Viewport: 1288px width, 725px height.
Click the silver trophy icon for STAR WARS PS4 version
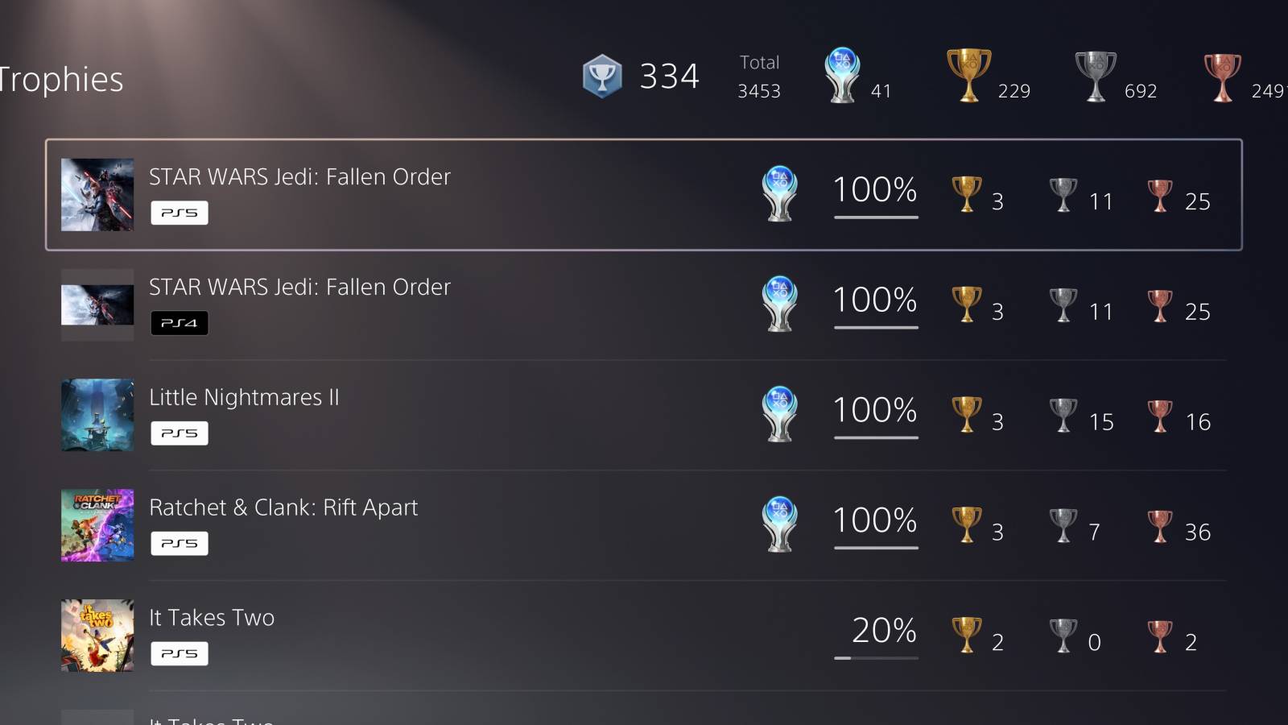point(1063,303)
